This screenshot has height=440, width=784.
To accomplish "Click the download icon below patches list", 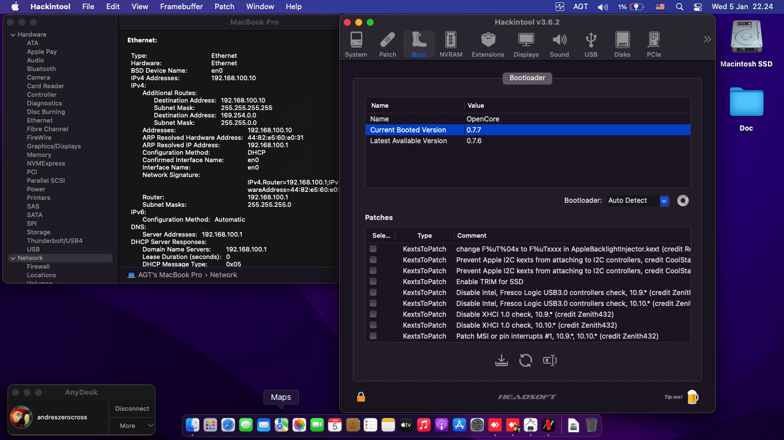I will pos(501,360).
